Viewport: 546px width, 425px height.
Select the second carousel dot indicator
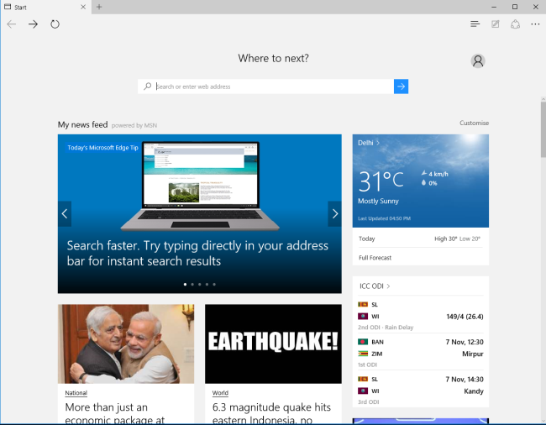click(x=192, y=285)
